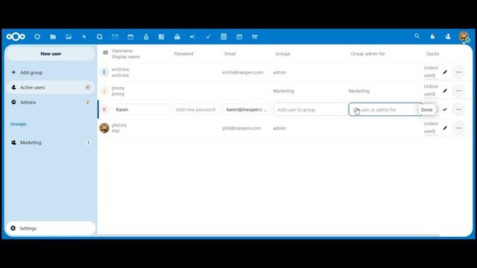Click the J avatar for jimmy
The image size is (477, 268).
pyautogui.click(x=104, y=91)
